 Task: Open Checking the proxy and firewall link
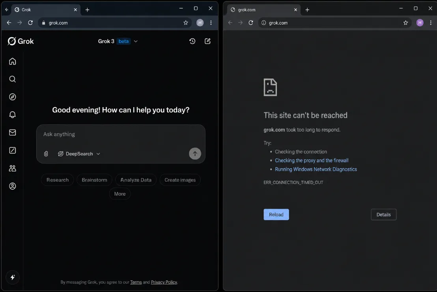click(312, 160)
